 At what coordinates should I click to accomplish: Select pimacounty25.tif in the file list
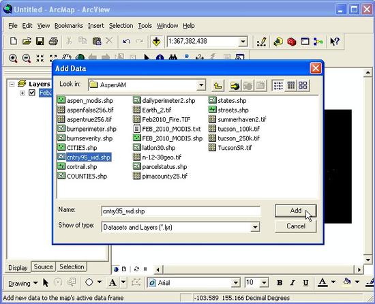[x=160, y=176]
